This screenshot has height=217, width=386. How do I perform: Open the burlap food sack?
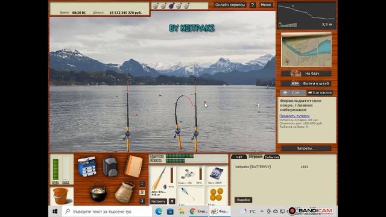[x=125, y=192]
